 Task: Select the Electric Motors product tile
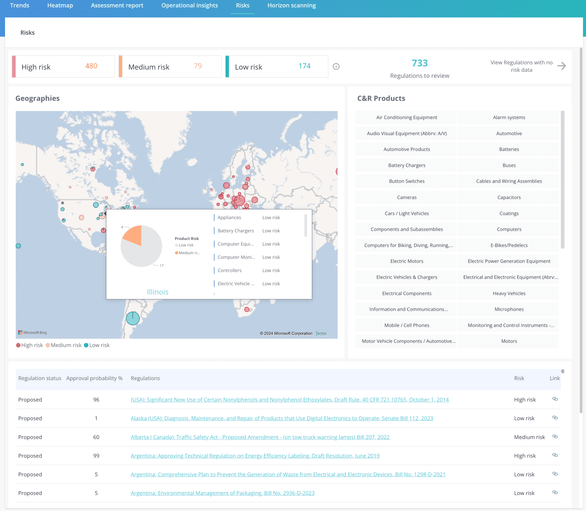click(x=406, y=261)
